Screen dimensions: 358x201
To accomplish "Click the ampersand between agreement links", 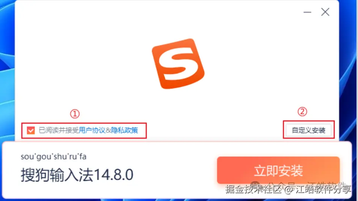I will (108, 130).
